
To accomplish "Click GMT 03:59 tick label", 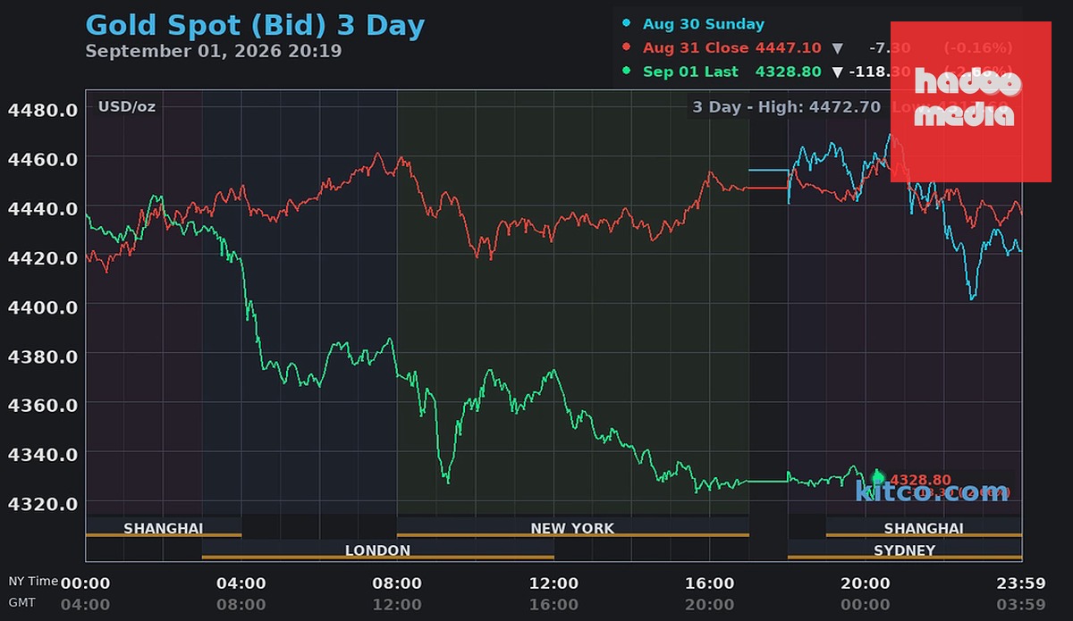I will point(1021,604).
